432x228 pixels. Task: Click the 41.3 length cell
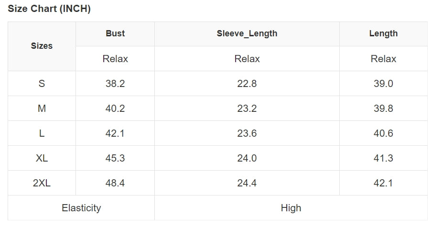383,158
